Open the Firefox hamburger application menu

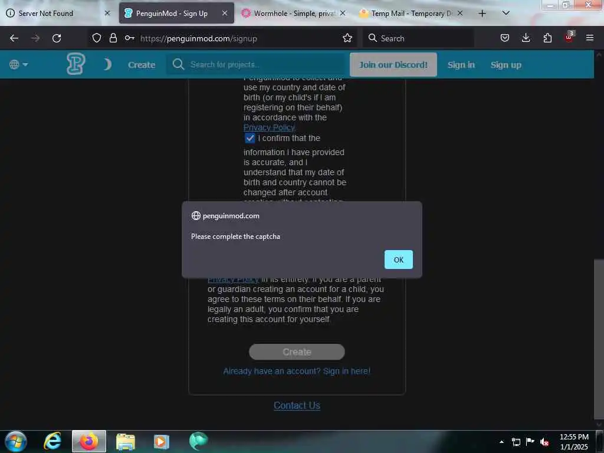pyautogui.click(x=590, y=38)
